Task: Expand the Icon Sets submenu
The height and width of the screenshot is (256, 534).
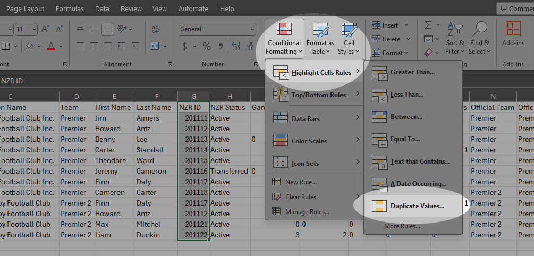Action: pyautogui.click(x=315, y=163)
